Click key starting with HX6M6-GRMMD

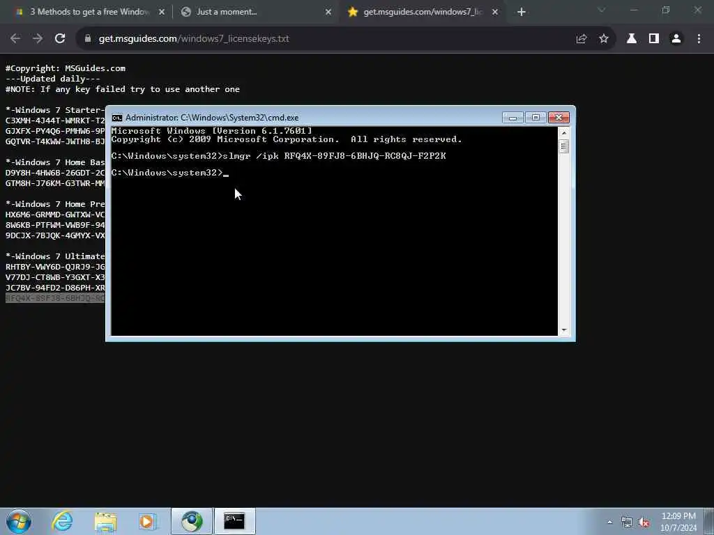click(x=55, y=215)
